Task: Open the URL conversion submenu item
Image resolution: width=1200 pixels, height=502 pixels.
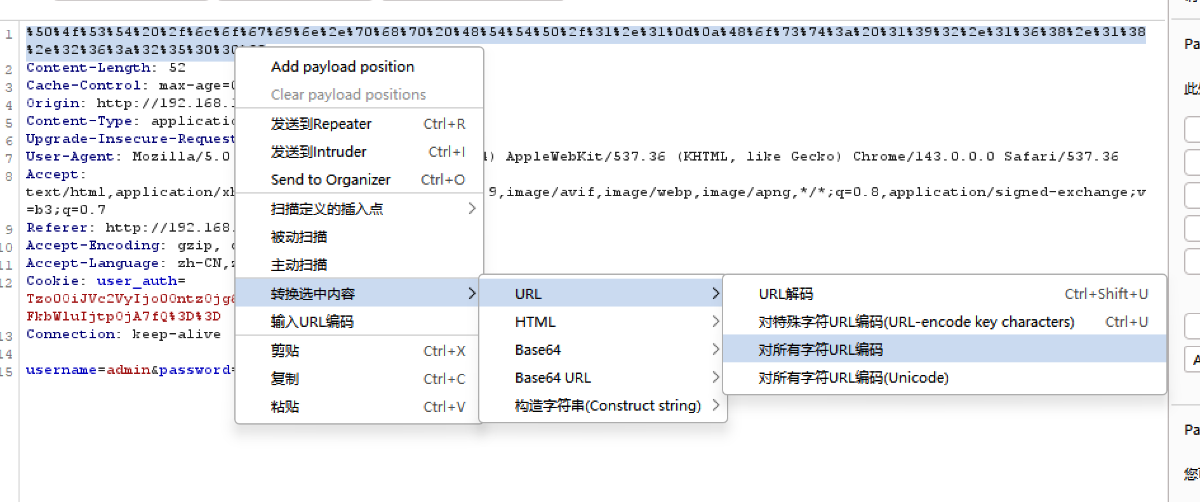Action: pyautogui.click(x=602, y=294)
